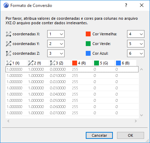Click the X coordinate axis icon

tap(8, 34)
